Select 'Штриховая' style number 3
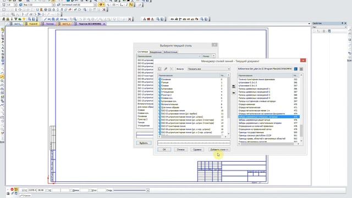The image size is (352, 198). 167,89
